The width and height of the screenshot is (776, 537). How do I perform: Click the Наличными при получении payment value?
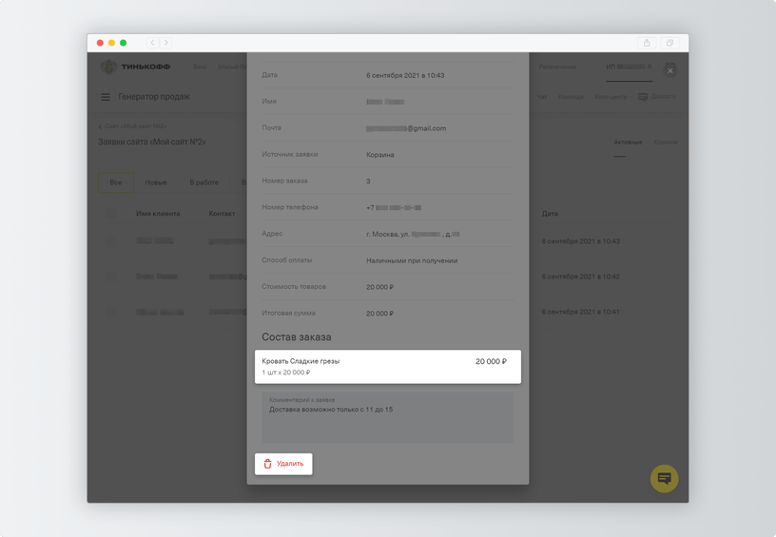412,260
